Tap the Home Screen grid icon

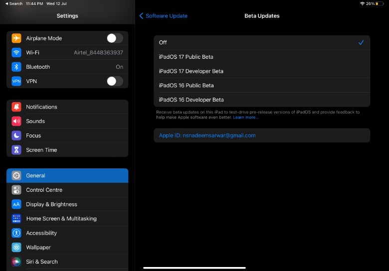(16, 219)
